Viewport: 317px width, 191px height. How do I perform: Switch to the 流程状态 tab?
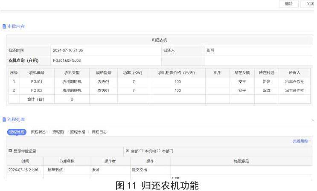click(x=38, y=132)
